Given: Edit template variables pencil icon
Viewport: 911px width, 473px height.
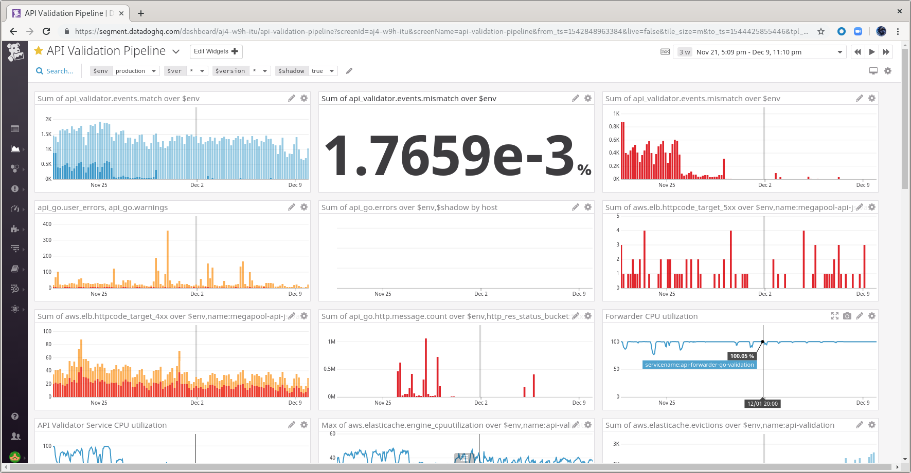Looking at the screenshot, I should point(349,71).
